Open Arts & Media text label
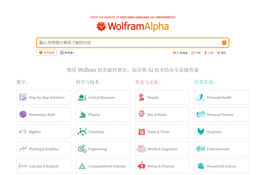This screenshot has height=175, width=259. 157,115
